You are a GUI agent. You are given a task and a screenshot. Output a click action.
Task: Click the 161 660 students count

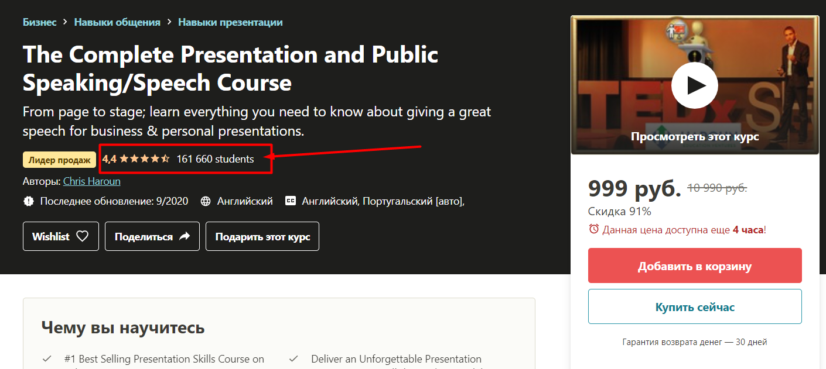[x=215, y=158]
